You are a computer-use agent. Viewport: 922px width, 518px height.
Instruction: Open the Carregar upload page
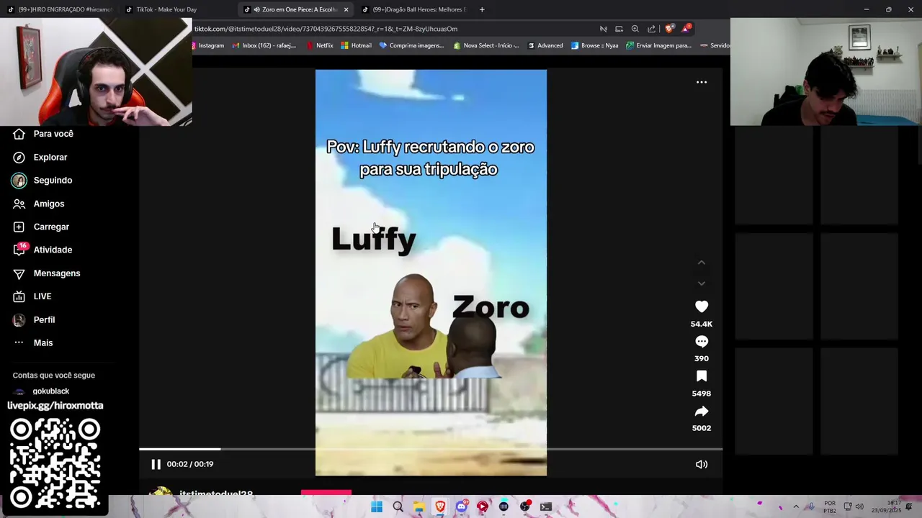tap(42, 227)
